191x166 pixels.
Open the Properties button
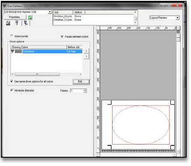click(15, 17)
